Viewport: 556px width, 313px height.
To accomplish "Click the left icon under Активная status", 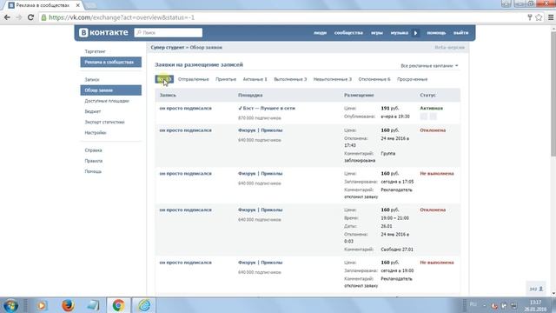I will (424, 117).
